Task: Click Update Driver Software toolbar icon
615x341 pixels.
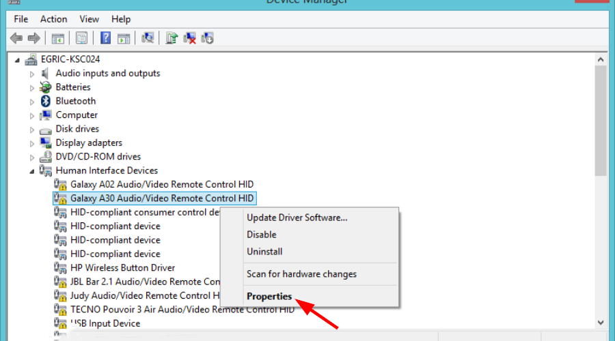Action: (172, 38)
